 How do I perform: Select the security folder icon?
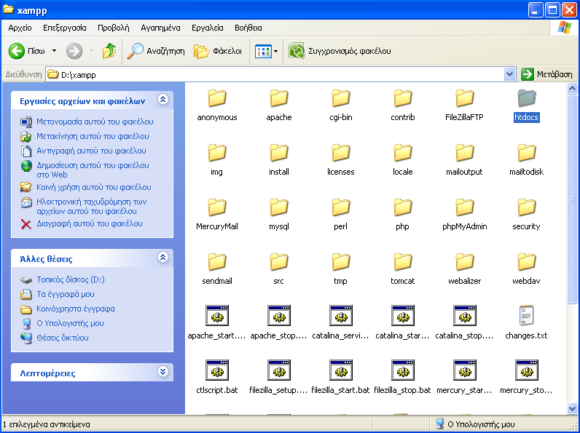click(x=526, y=207)
